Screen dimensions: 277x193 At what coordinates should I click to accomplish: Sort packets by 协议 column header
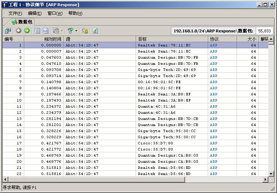click(214, 39)
